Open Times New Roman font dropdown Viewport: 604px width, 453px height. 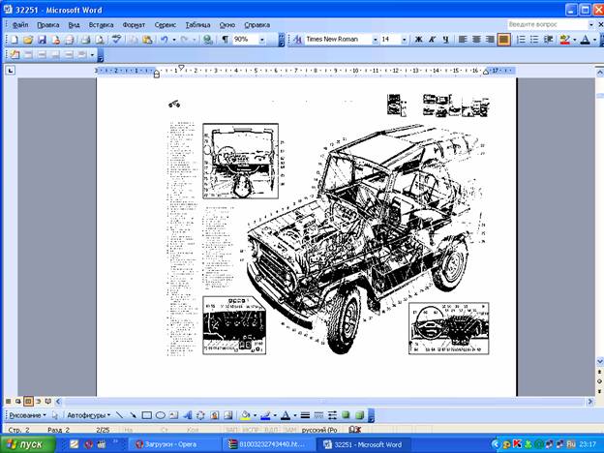(376, 40)
